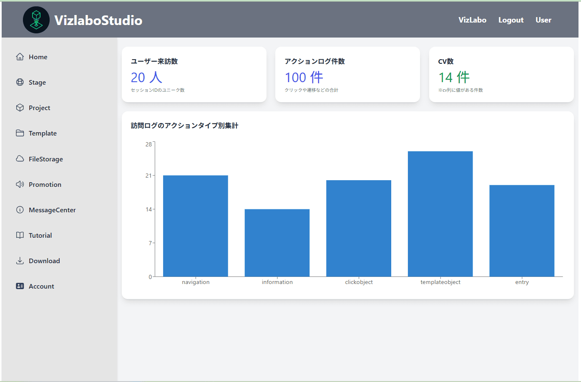Select the FileStorage cloud icon
The width and height of the screenshot is (581, 382).
[20, 158]
